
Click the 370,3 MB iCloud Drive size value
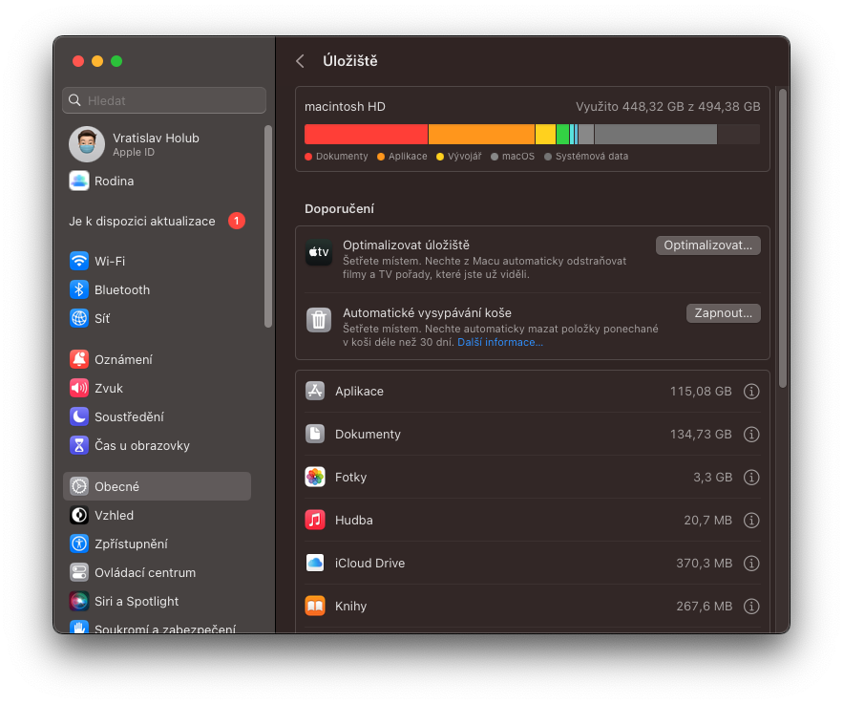pos(704,563)
